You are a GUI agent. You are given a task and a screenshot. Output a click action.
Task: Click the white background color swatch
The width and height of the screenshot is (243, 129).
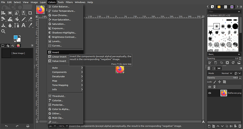click(19, 40)
